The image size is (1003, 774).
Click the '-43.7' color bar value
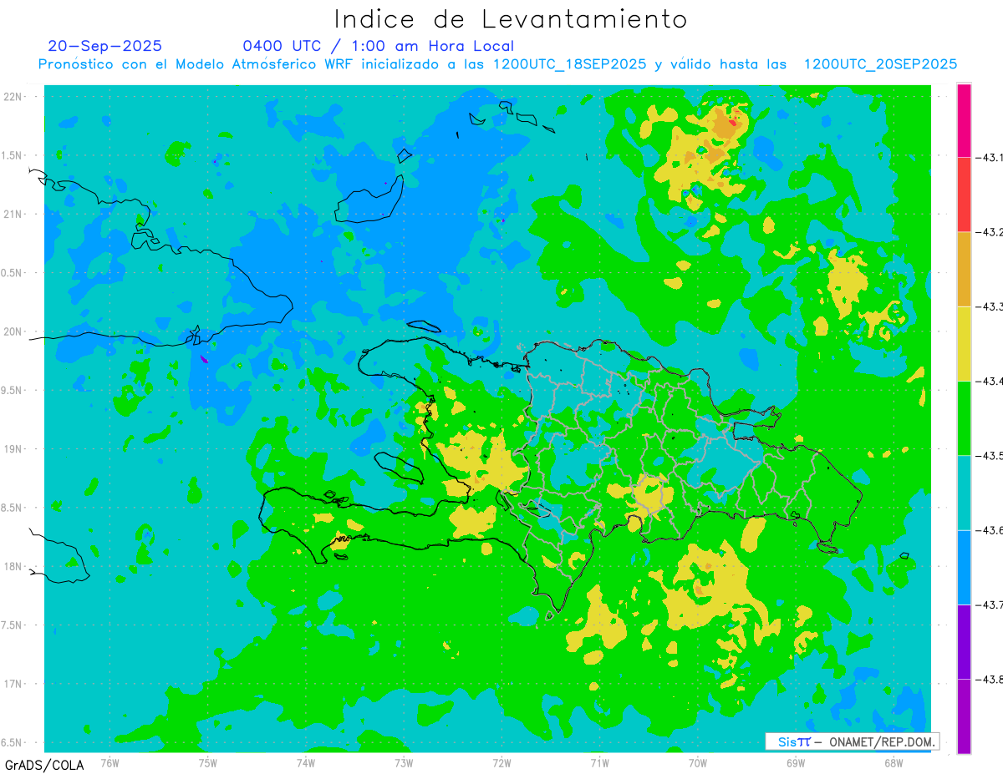pyautogui.click(x=990, y=605)
